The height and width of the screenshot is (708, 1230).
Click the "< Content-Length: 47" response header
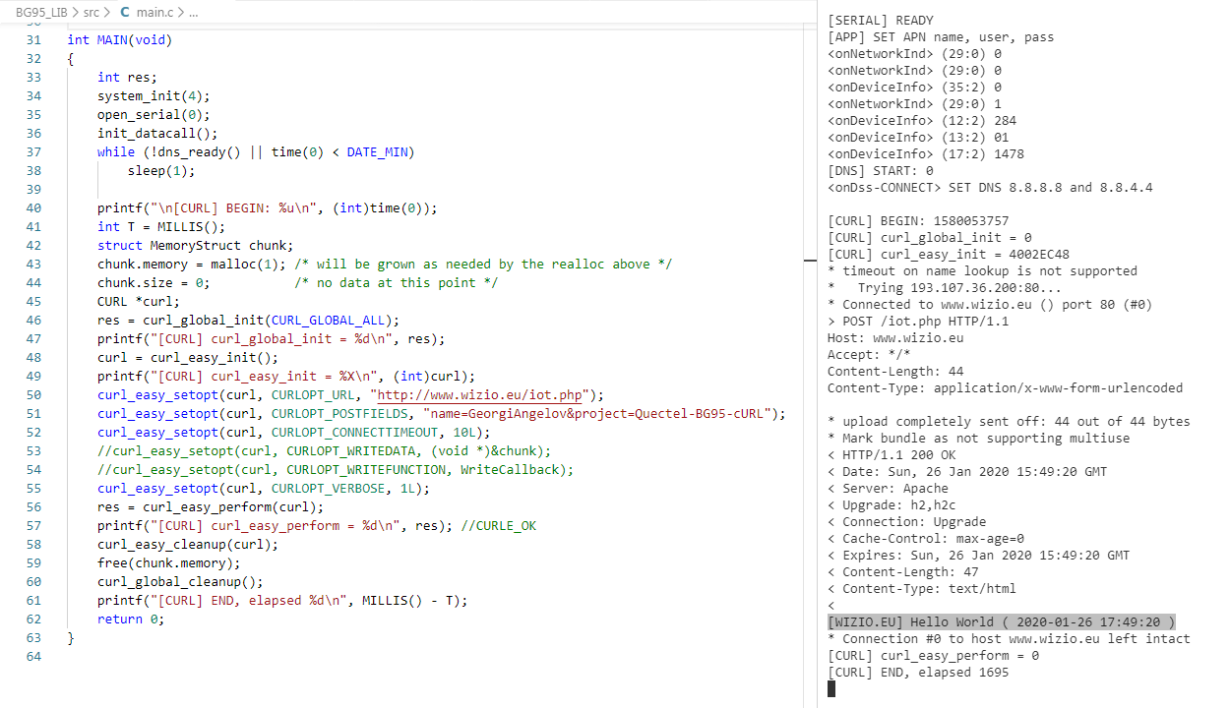click(x=903, y=572)
